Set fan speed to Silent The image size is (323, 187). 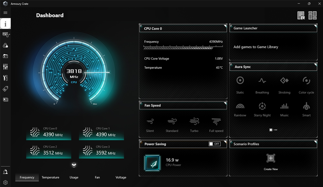pyautogui.click(x=150, y=125)
